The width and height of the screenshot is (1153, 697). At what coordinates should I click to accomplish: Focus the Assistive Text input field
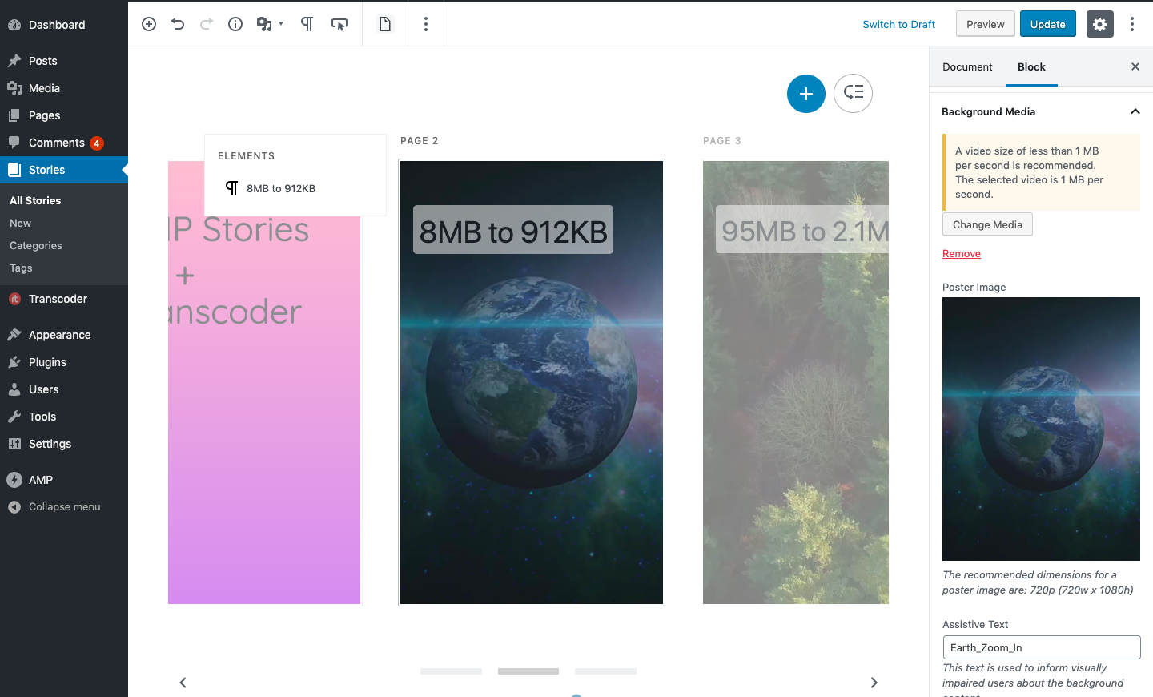[x=1041, y=647]
